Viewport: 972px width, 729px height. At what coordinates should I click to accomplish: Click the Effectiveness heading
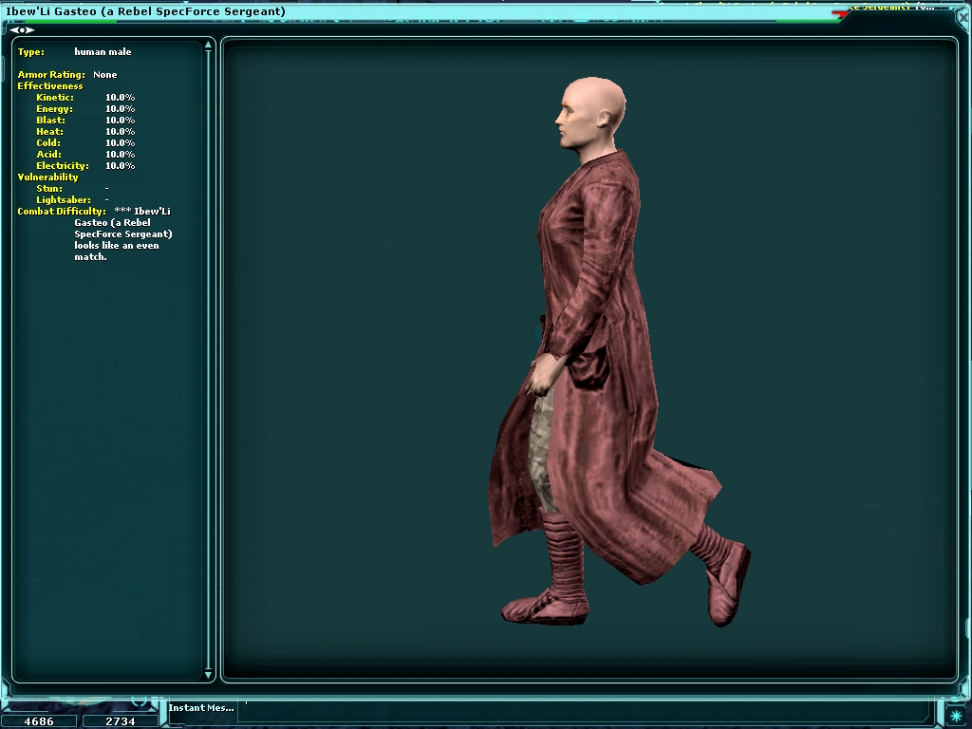(50, 86)
